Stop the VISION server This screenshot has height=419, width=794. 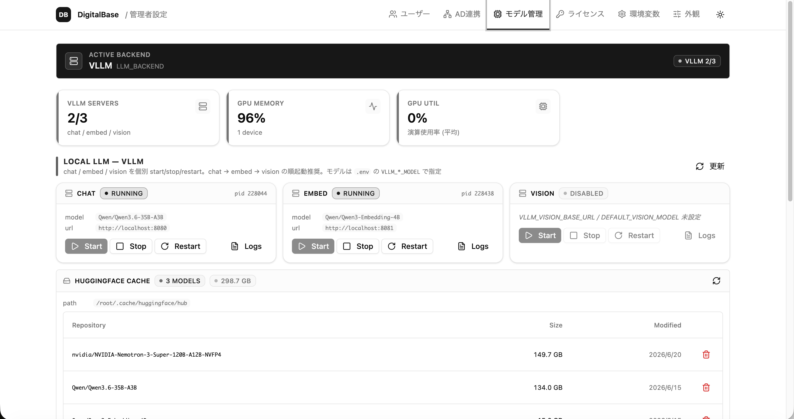click(x=585, y=235)
